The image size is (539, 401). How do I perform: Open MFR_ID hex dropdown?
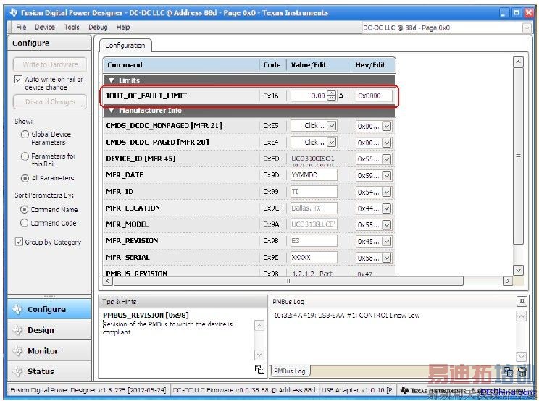click(x=387, y=192)
